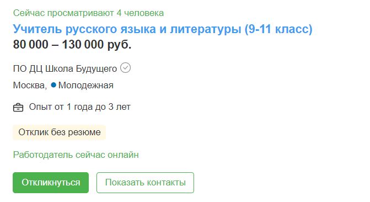370x202 pixels.
Task: Click the Работодатель сейчас онлайн status
Action: click(76, 155)
